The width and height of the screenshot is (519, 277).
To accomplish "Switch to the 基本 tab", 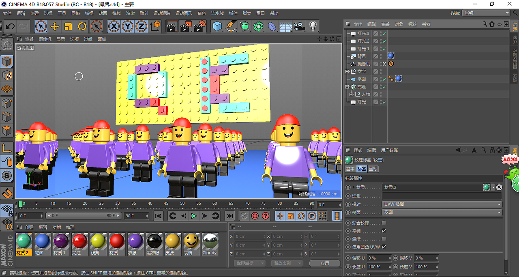I will click(x=350, y=169).
